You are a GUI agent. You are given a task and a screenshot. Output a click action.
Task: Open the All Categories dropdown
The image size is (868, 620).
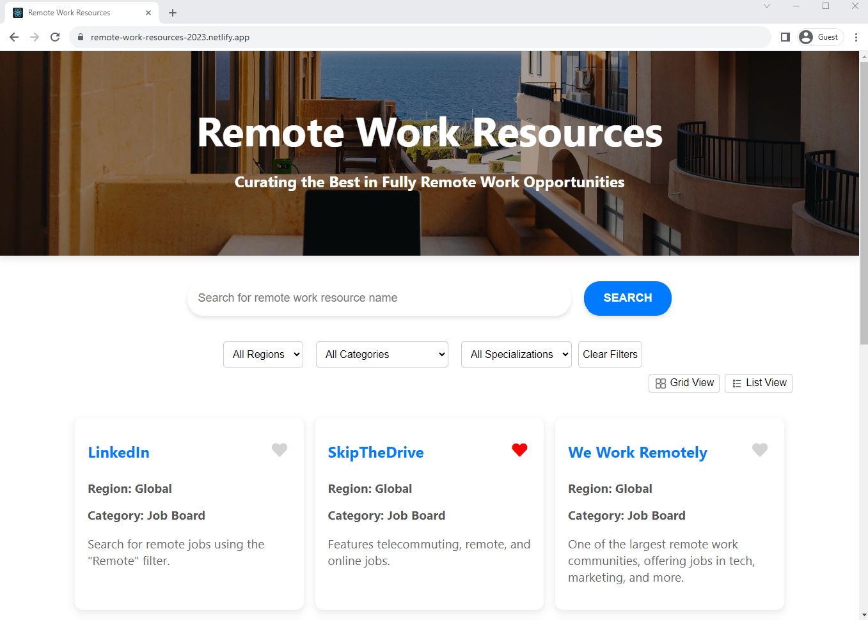pyautogui.click(x=382, y=354)
